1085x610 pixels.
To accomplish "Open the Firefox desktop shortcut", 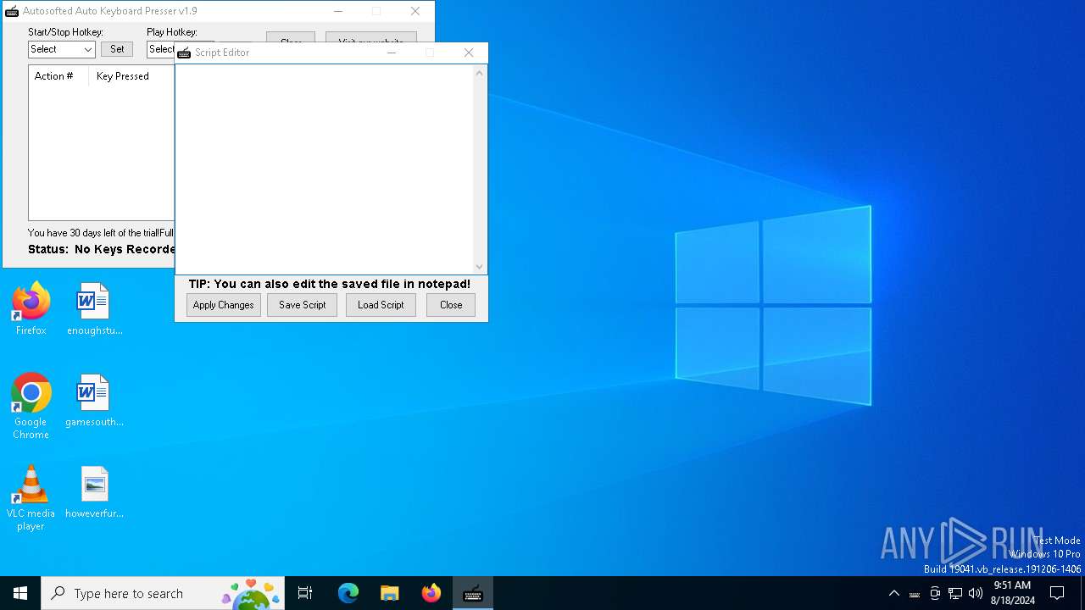I will (31, 309).
